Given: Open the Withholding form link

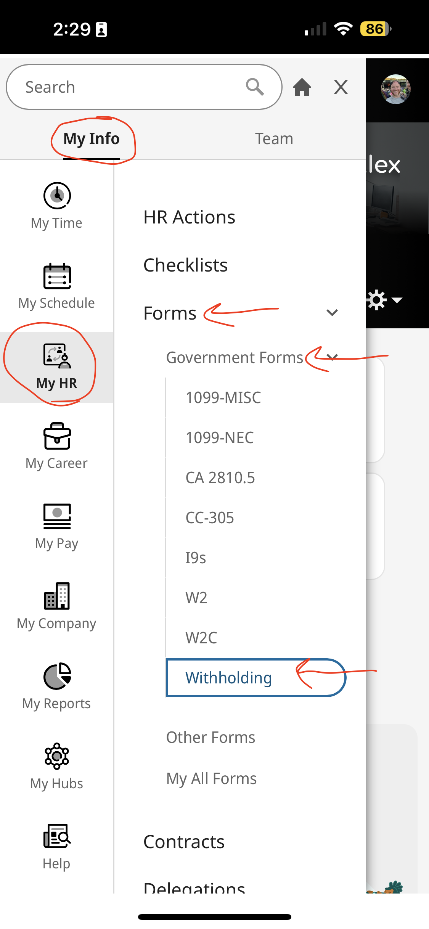Looking at the screenshot, I should click(228, 678).
